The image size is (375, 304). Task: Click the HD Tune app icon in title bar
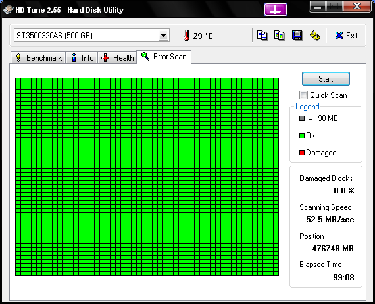8,10
